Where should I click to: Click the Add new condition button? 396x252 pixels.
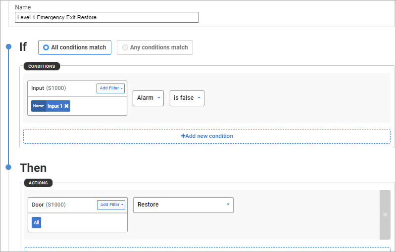point(207,136)
